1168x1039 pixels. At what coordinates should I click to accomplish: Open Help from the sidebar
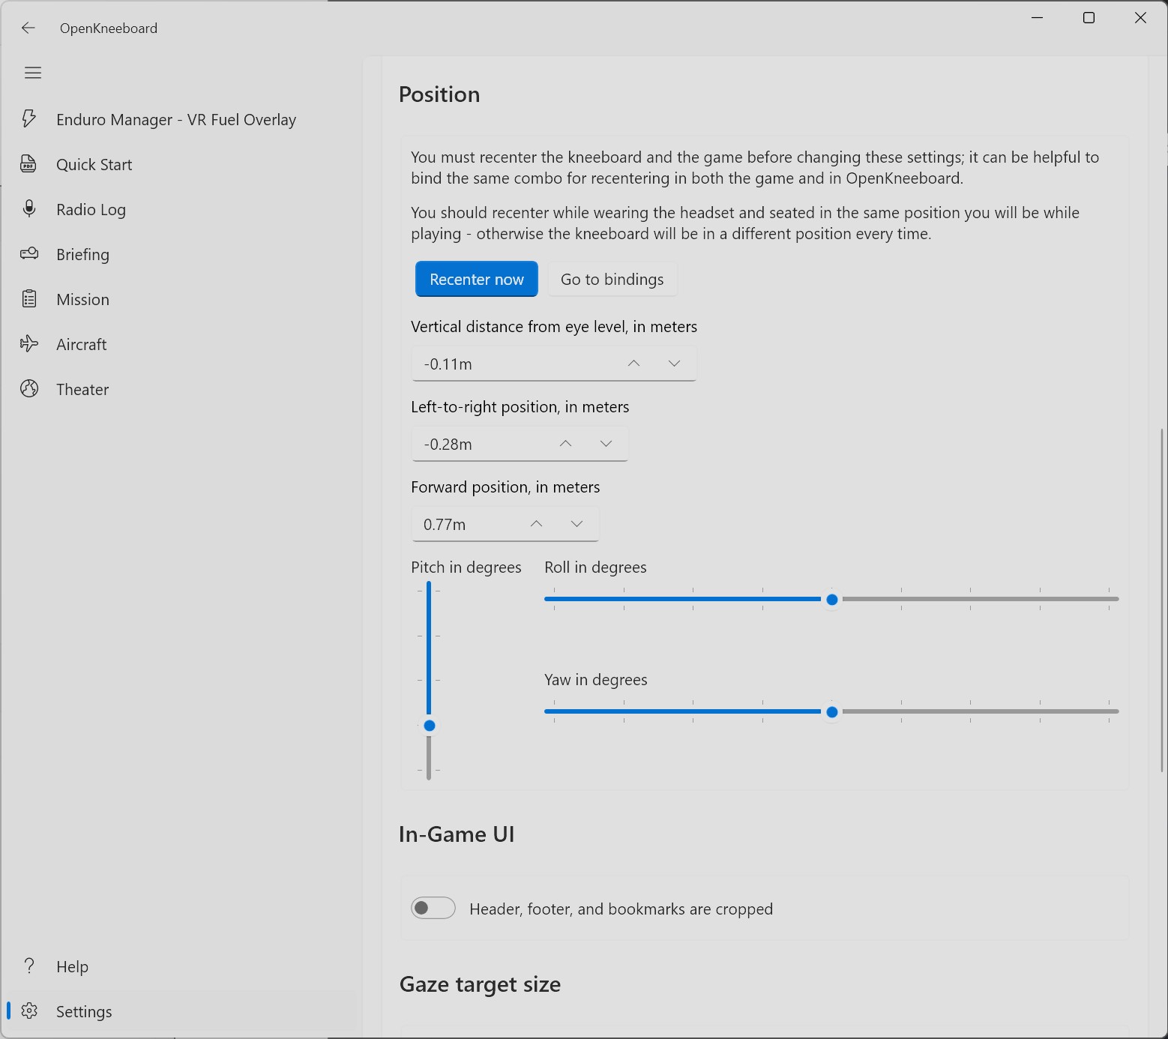(x=181, y=966)
